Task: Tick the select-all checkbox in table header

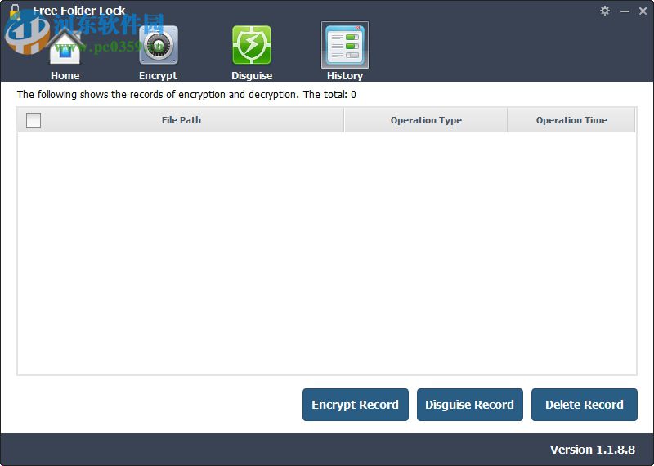Action: [x=34, y=120]
